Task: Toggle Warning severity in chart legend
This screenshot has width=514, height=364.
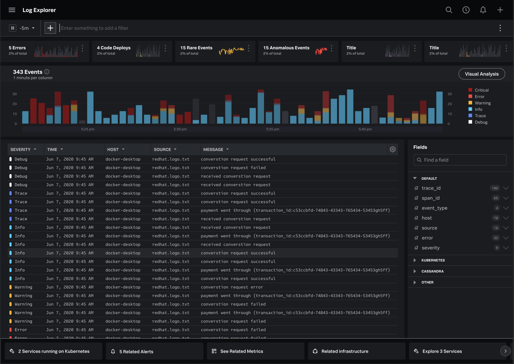Action: (482, 103)
